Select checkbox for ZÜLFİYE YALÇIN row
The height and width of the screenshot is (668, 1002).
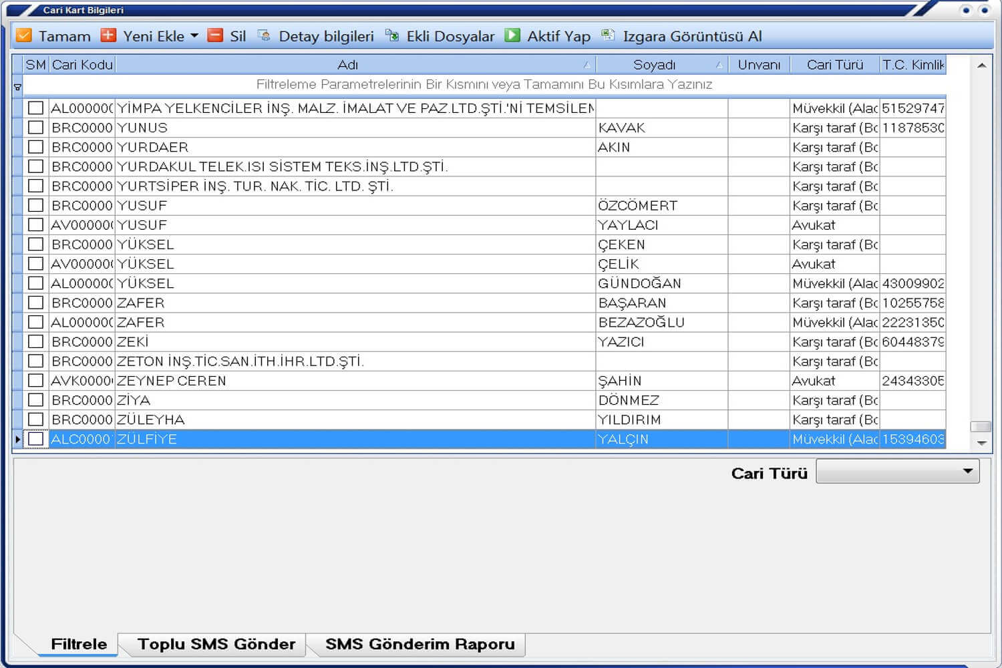click(36, 439)
